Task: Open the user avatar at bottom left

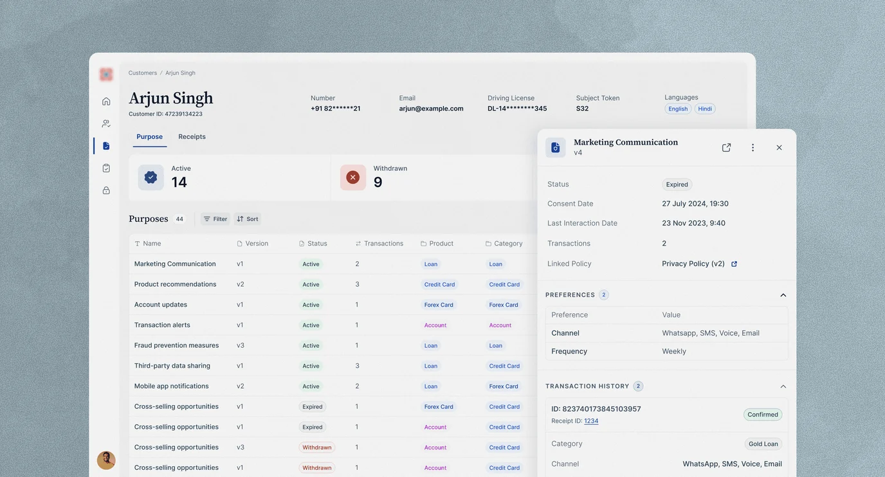Action: (x=106, y=460)
